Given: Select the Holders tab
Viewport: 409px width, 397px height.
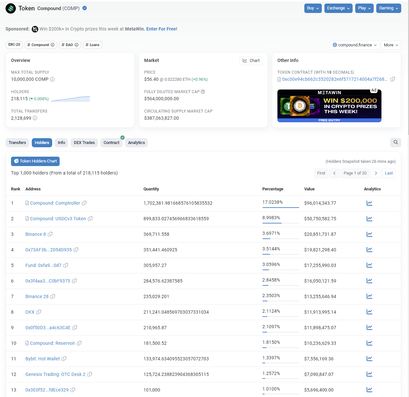Looking at the screenshot, I should click(42, 143).
